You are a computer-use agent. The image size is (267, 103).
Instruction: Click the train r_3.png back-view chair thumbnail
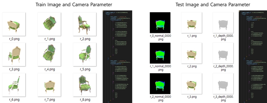(14, 54)
